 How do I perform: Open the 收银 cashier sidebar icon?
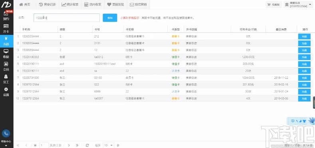coord(6,54)
